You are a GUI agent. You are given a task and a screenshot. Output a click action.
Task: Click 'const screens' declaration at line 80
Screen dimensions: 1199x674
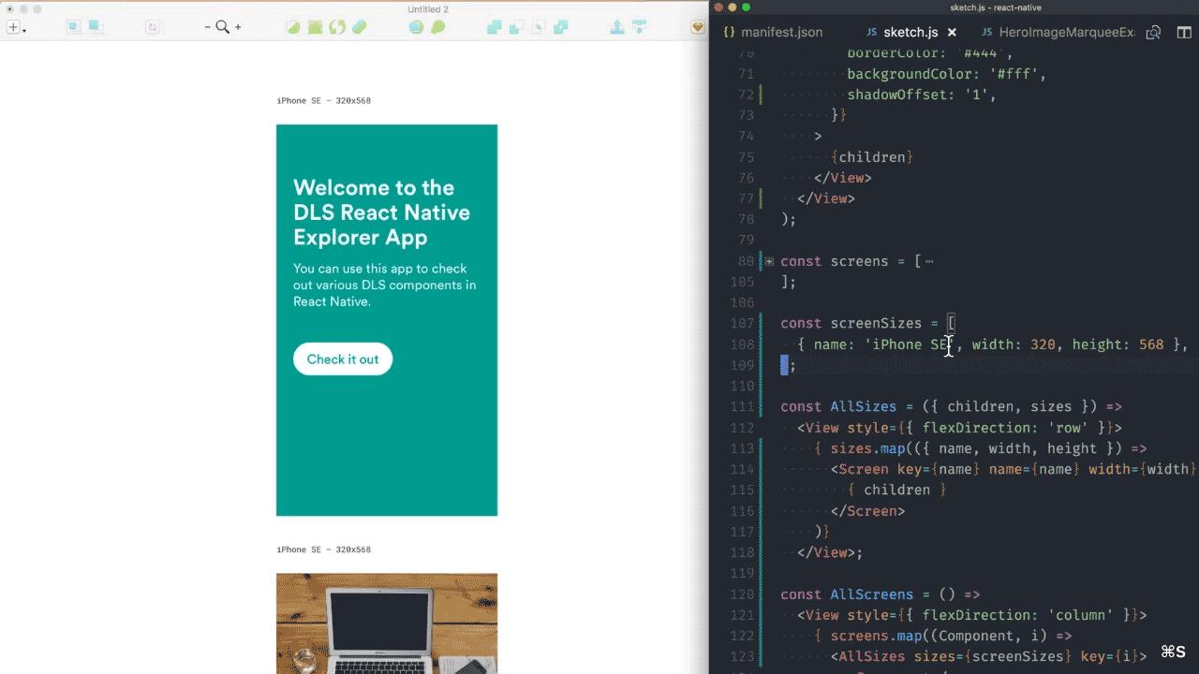[x=834, y=261]
